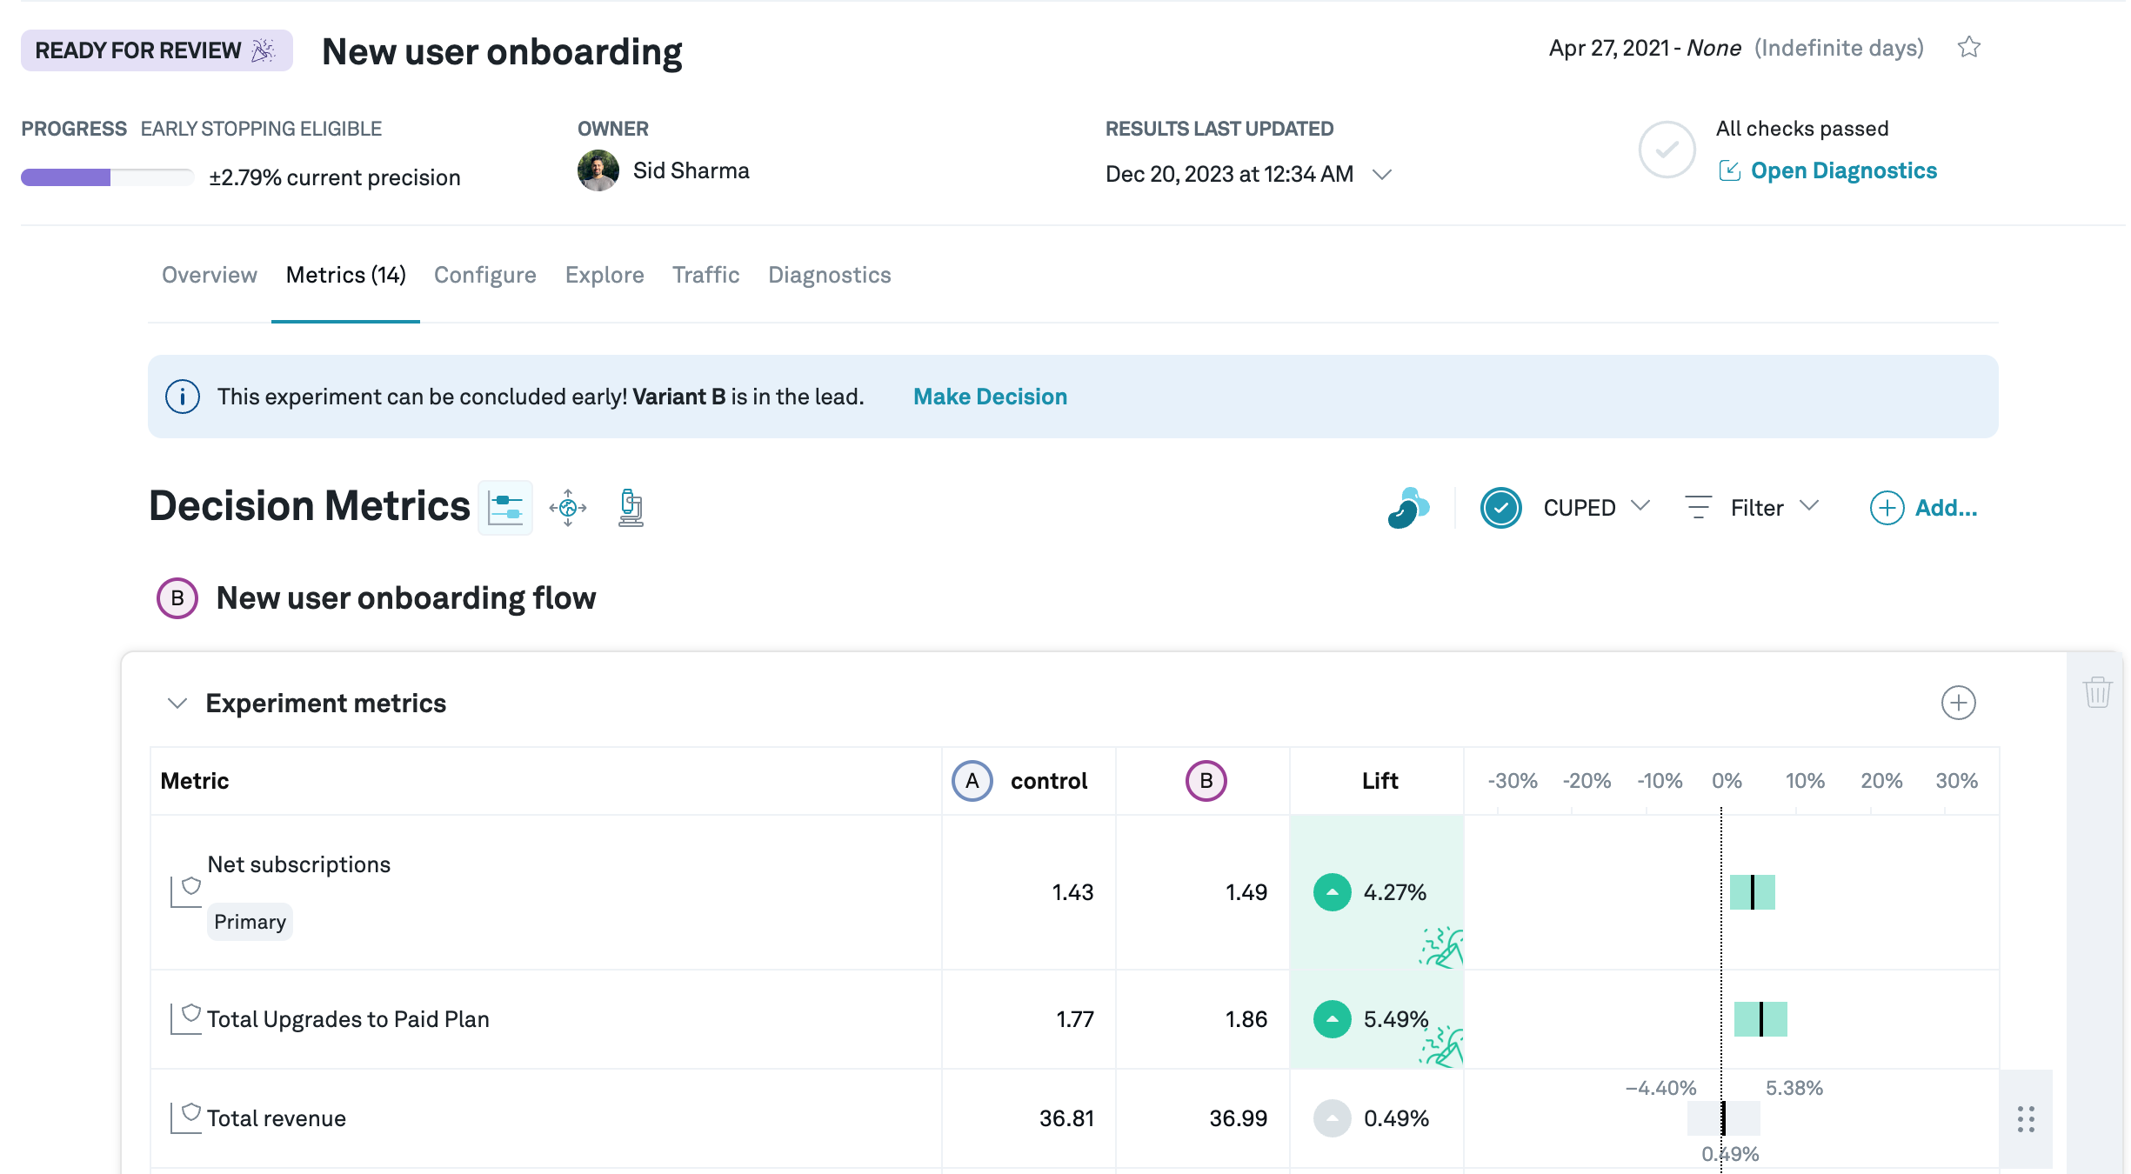Click the blue bean icon

coord(1408,508)
